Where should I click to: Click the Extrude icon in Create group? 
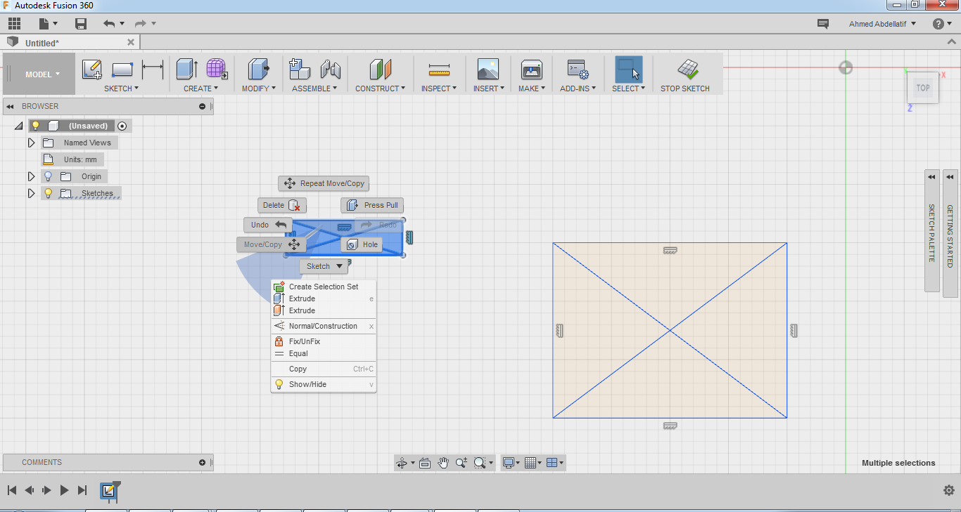(x=186, y=70)
